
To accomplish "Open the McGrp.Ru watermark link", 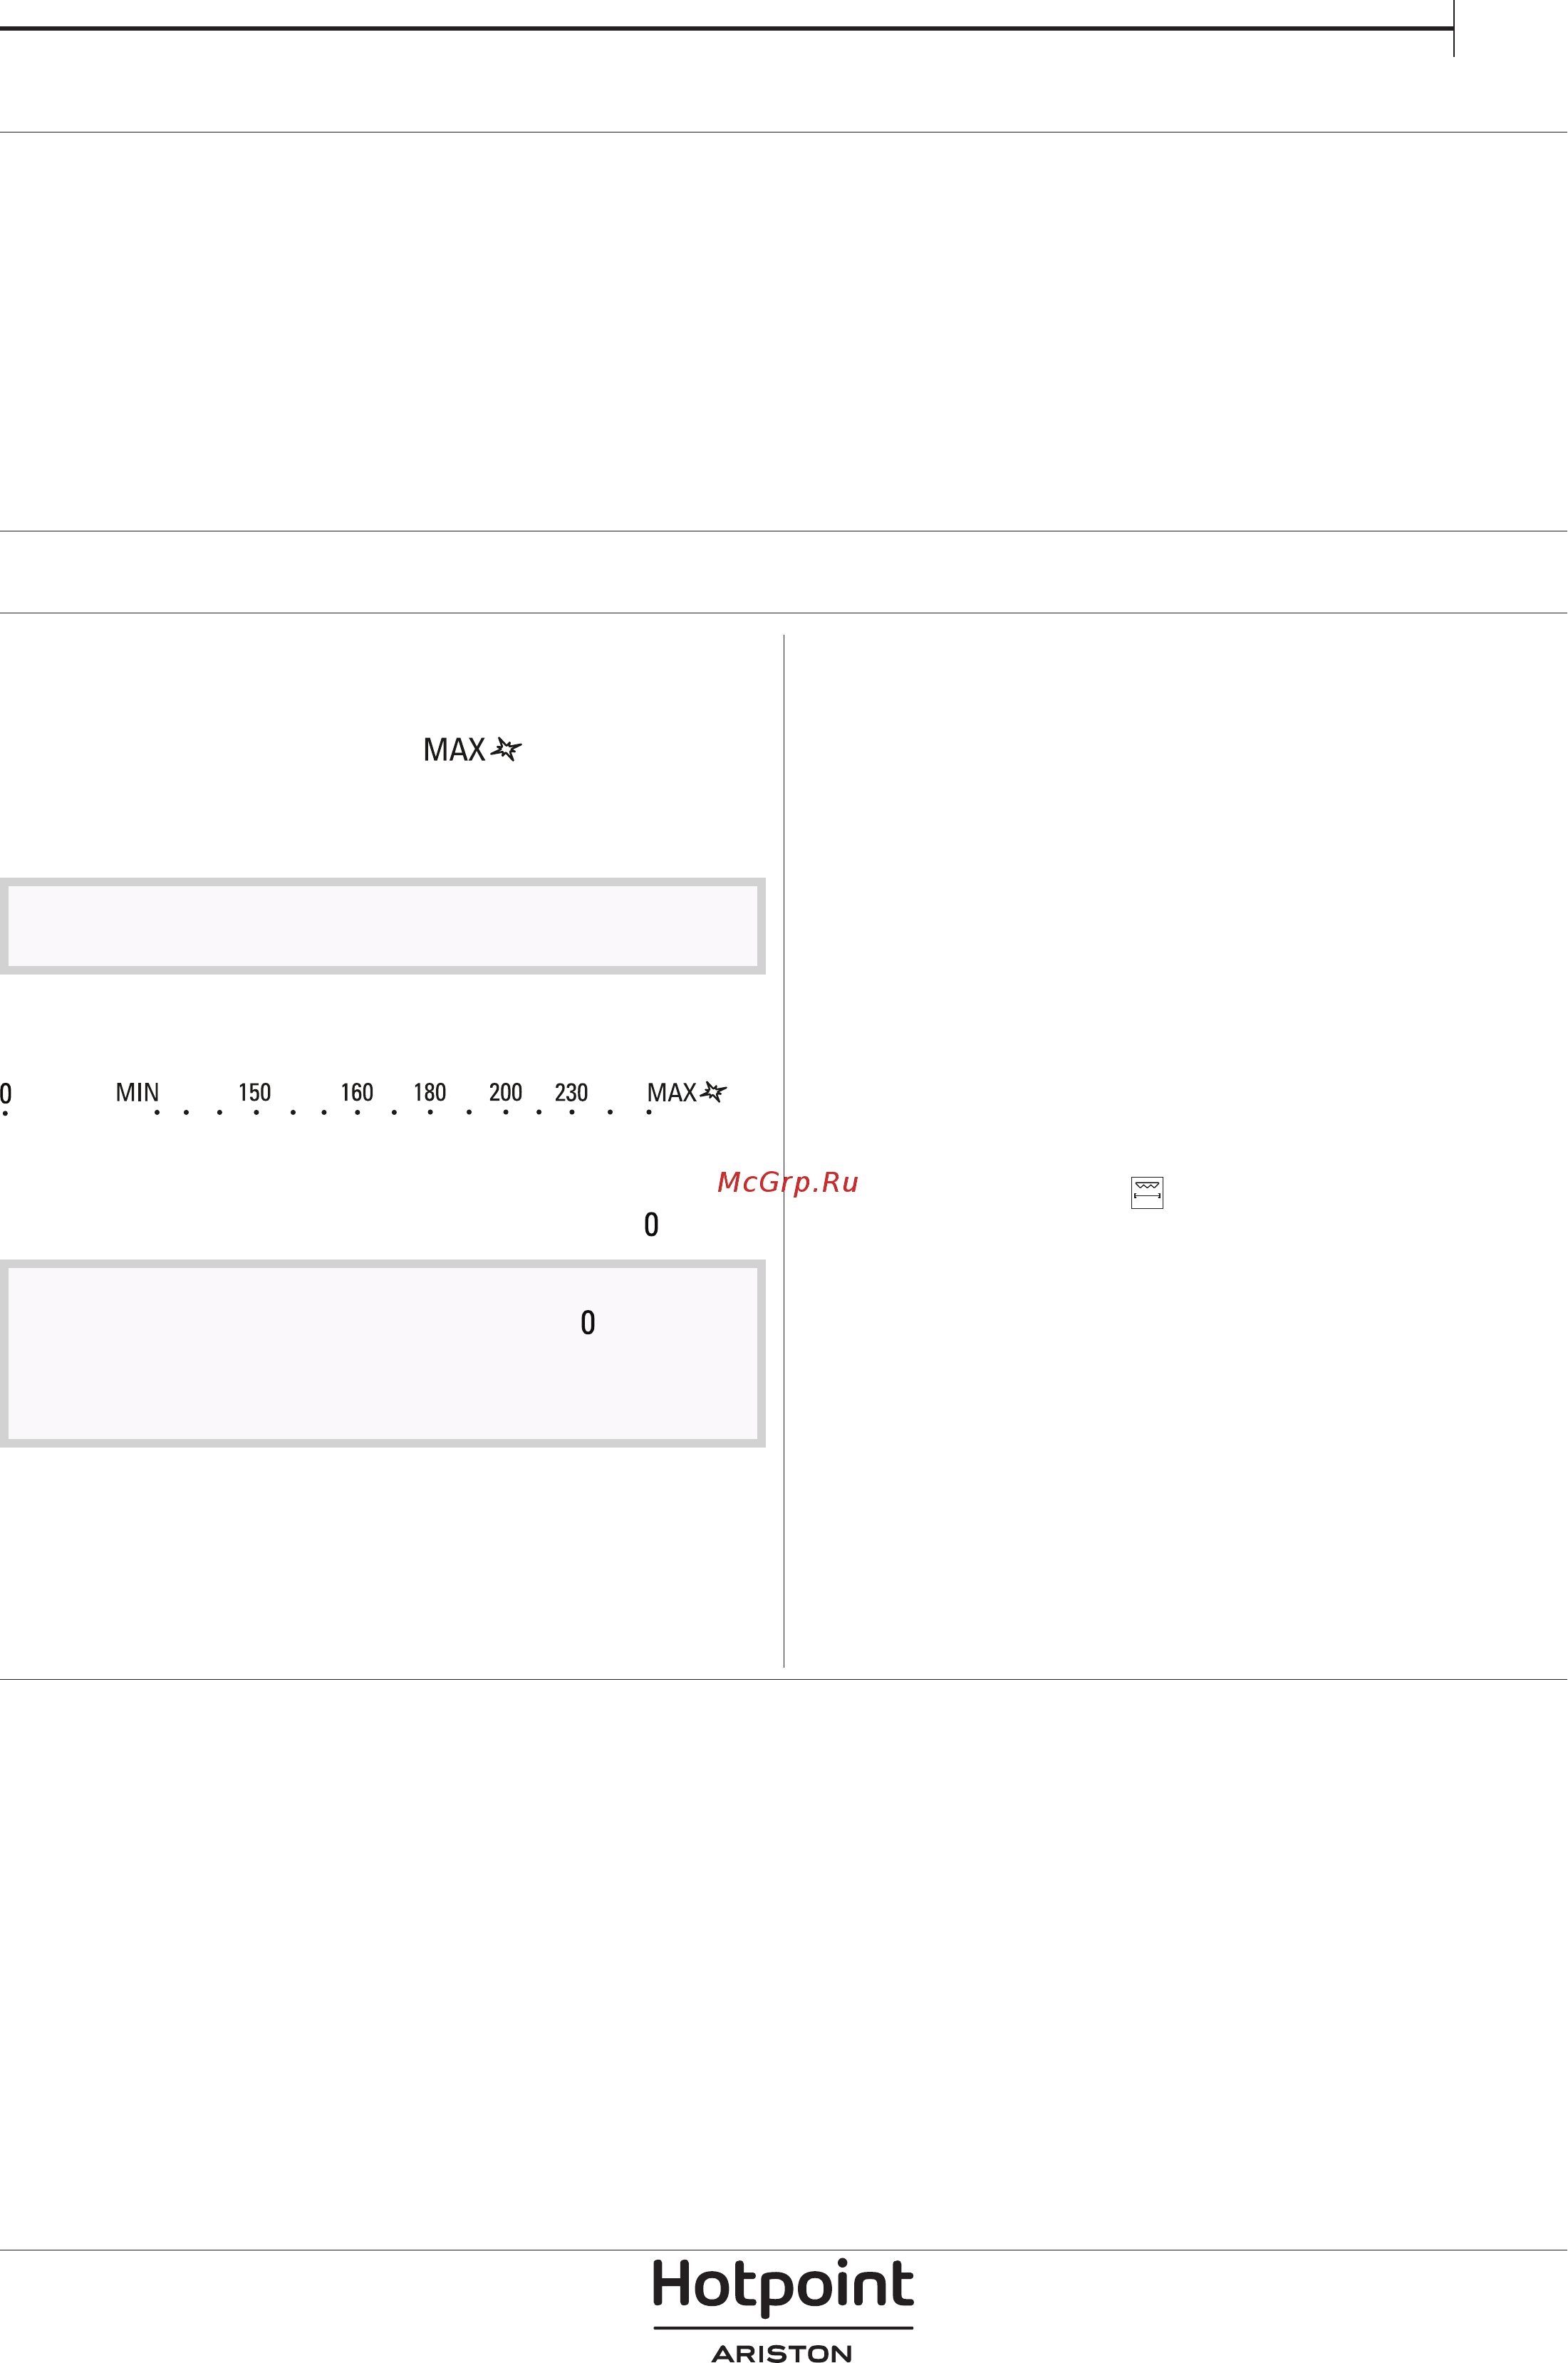I will tap(788, 1182).
